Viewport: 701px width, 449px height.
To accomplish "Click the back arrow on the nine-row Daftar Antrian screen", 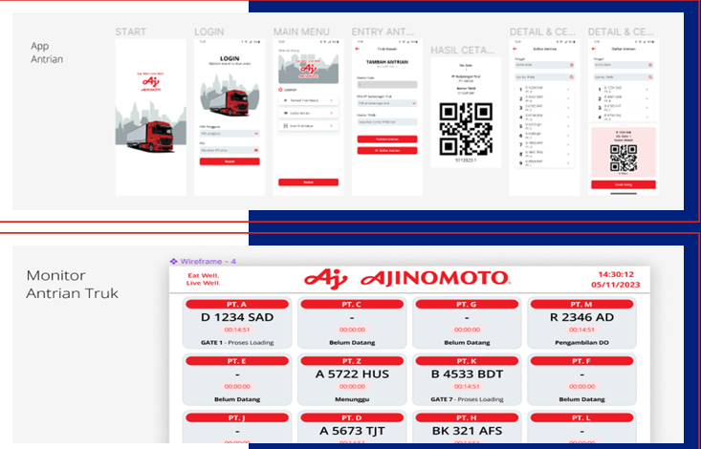I will pyautogui.click(x=515, y=49).
